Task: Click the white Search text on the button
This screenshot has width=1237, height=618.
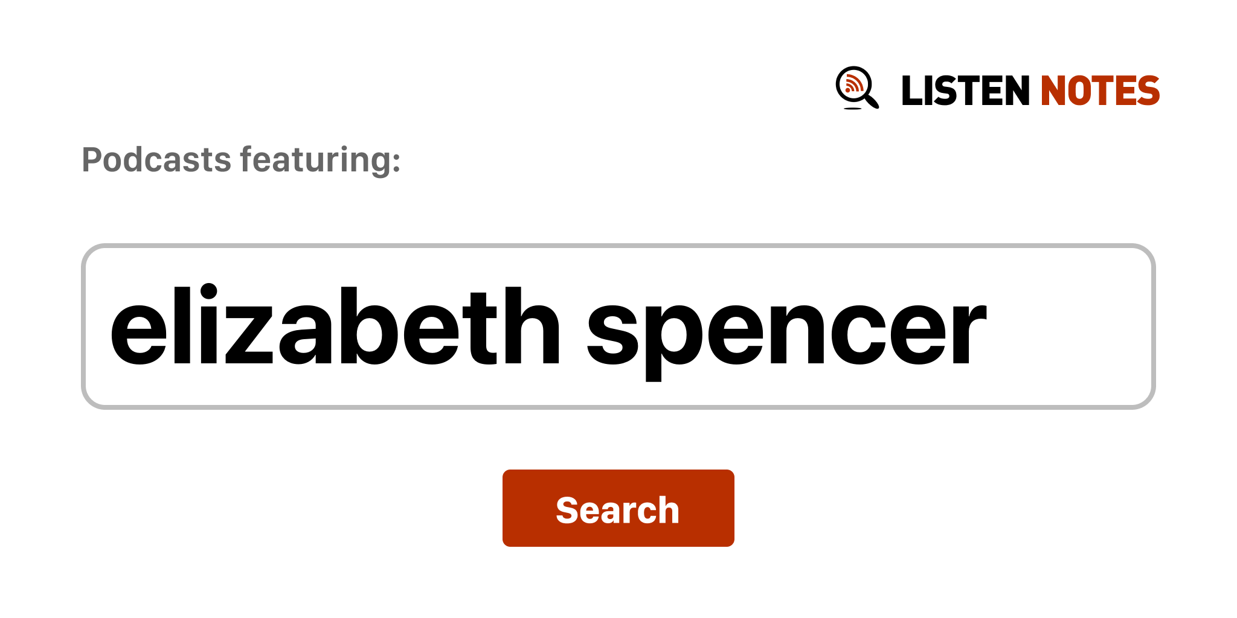Action: click(x=617, y=510)
